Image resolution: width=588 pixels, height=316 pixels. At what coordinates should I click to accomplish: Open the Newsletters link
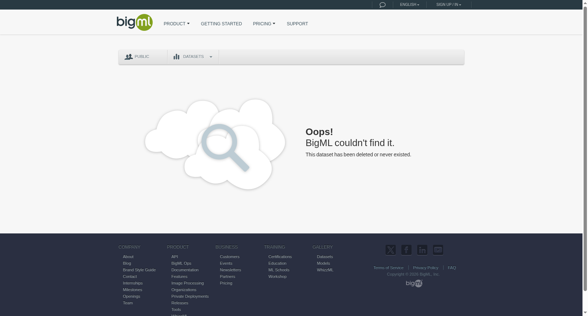pos(230,270)
